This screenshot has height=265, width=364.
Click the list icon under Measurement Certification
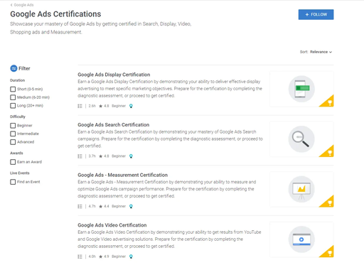pos(80,207)
